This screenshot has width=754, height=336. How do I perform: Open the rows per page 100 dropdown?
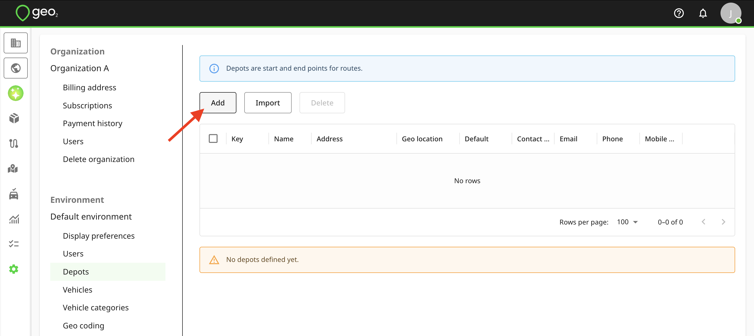[x=627, y=222]
